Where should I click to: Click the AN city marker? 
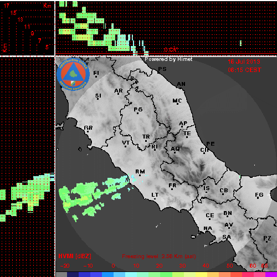pyautogui.click(x=181, y=88)
